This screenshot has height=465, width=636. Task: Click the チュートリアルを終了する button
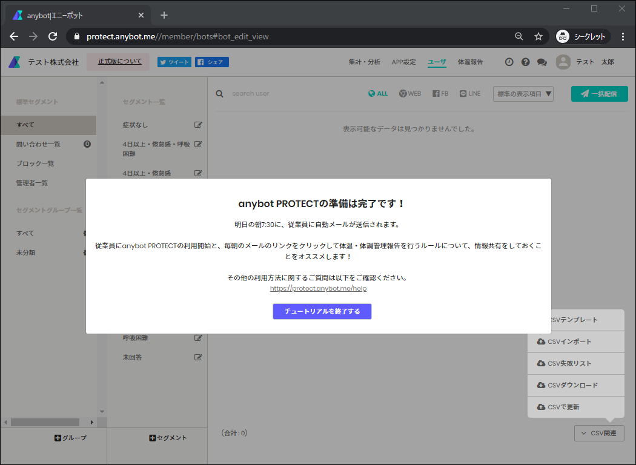(x=322, y=311)
